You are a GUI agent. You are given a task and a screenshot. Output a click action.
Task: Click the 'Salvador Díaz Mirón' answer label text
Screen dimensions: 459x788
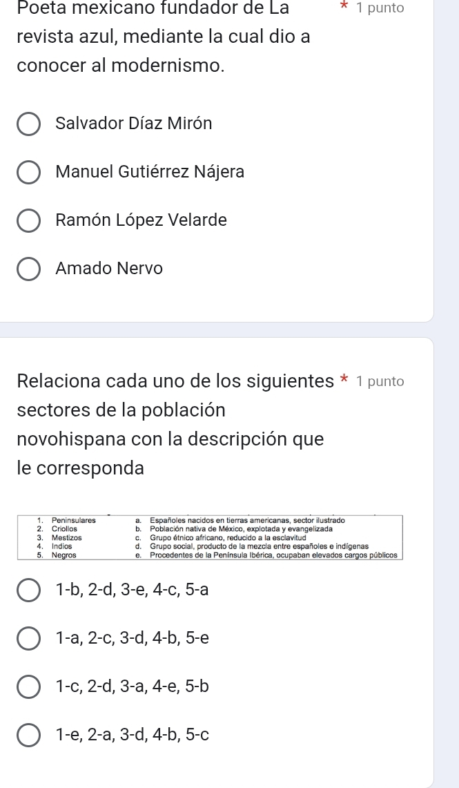tap(134, 124)
